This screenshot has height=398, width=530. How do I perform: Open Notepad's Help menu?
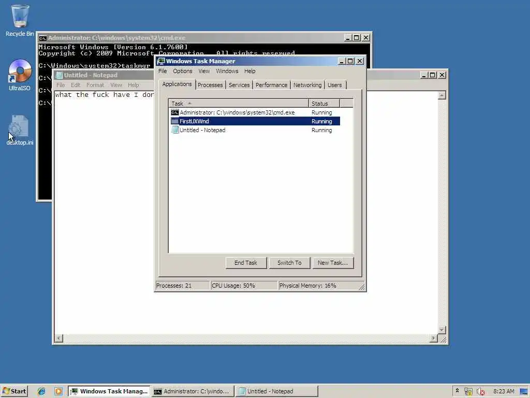(133, 85)
